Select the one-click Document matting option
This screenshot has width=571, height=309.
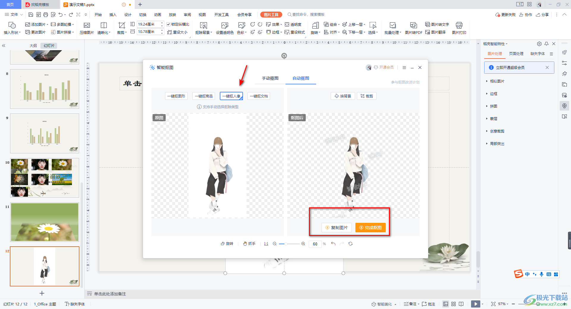259,96
